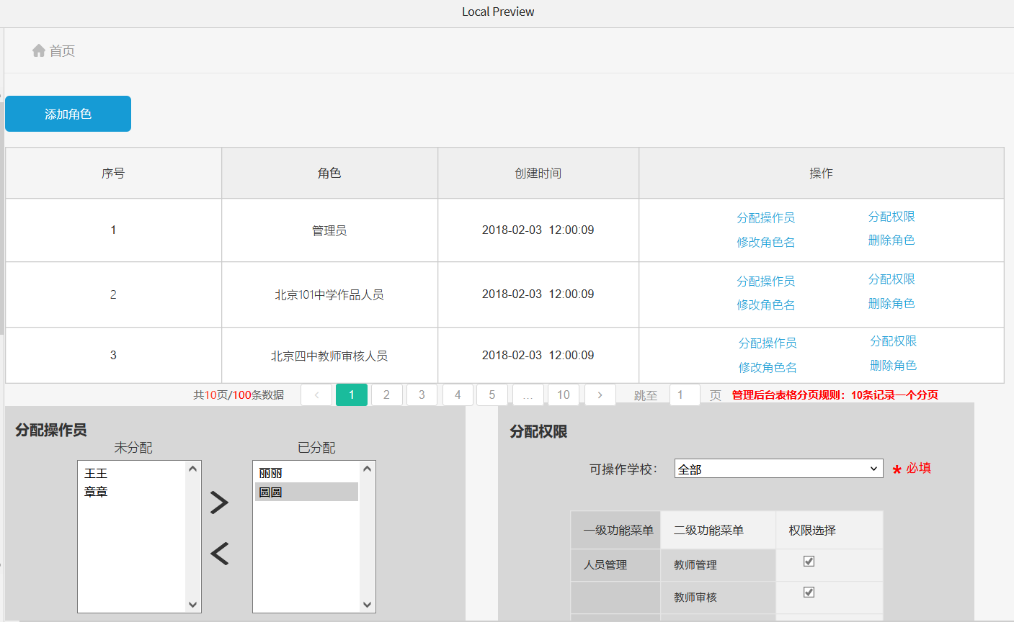
Task: Click the 操作 column header
Action: pos(821,173)
